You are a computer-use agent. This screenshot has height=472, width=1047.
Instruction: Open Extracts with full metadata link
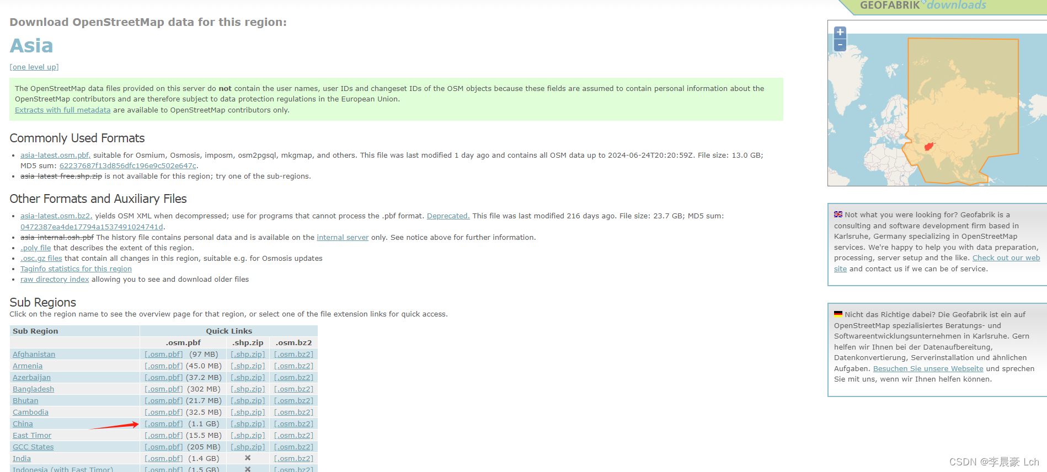(62, 110)
